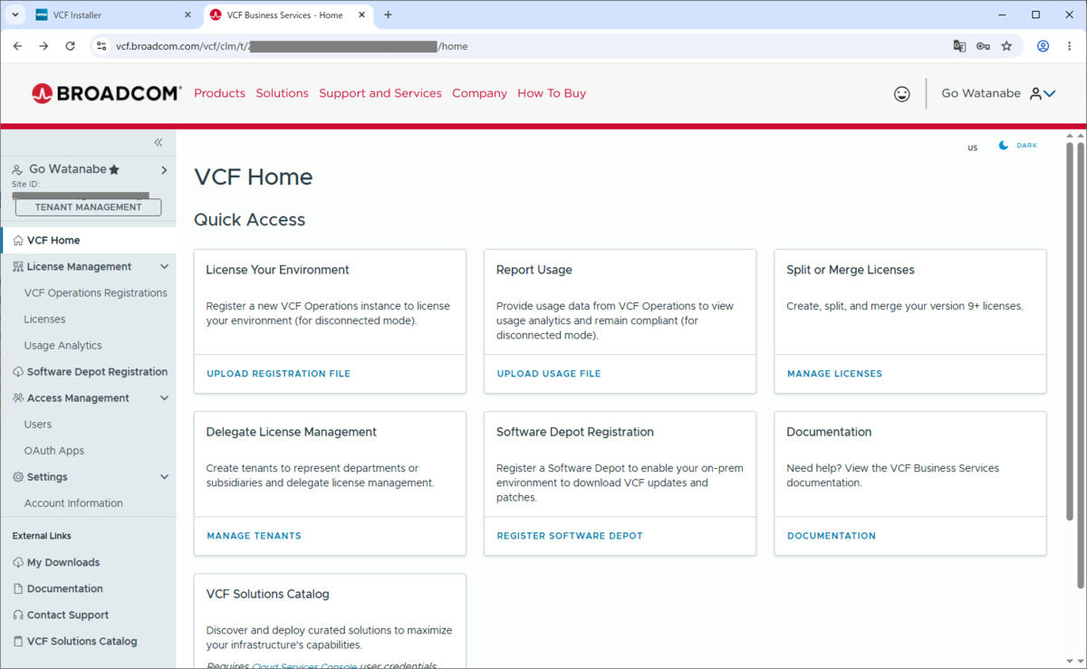Screen dimensions: 1087x669
Task: Click the star next to Go Watanabe
Action: [x=114, y=169]
